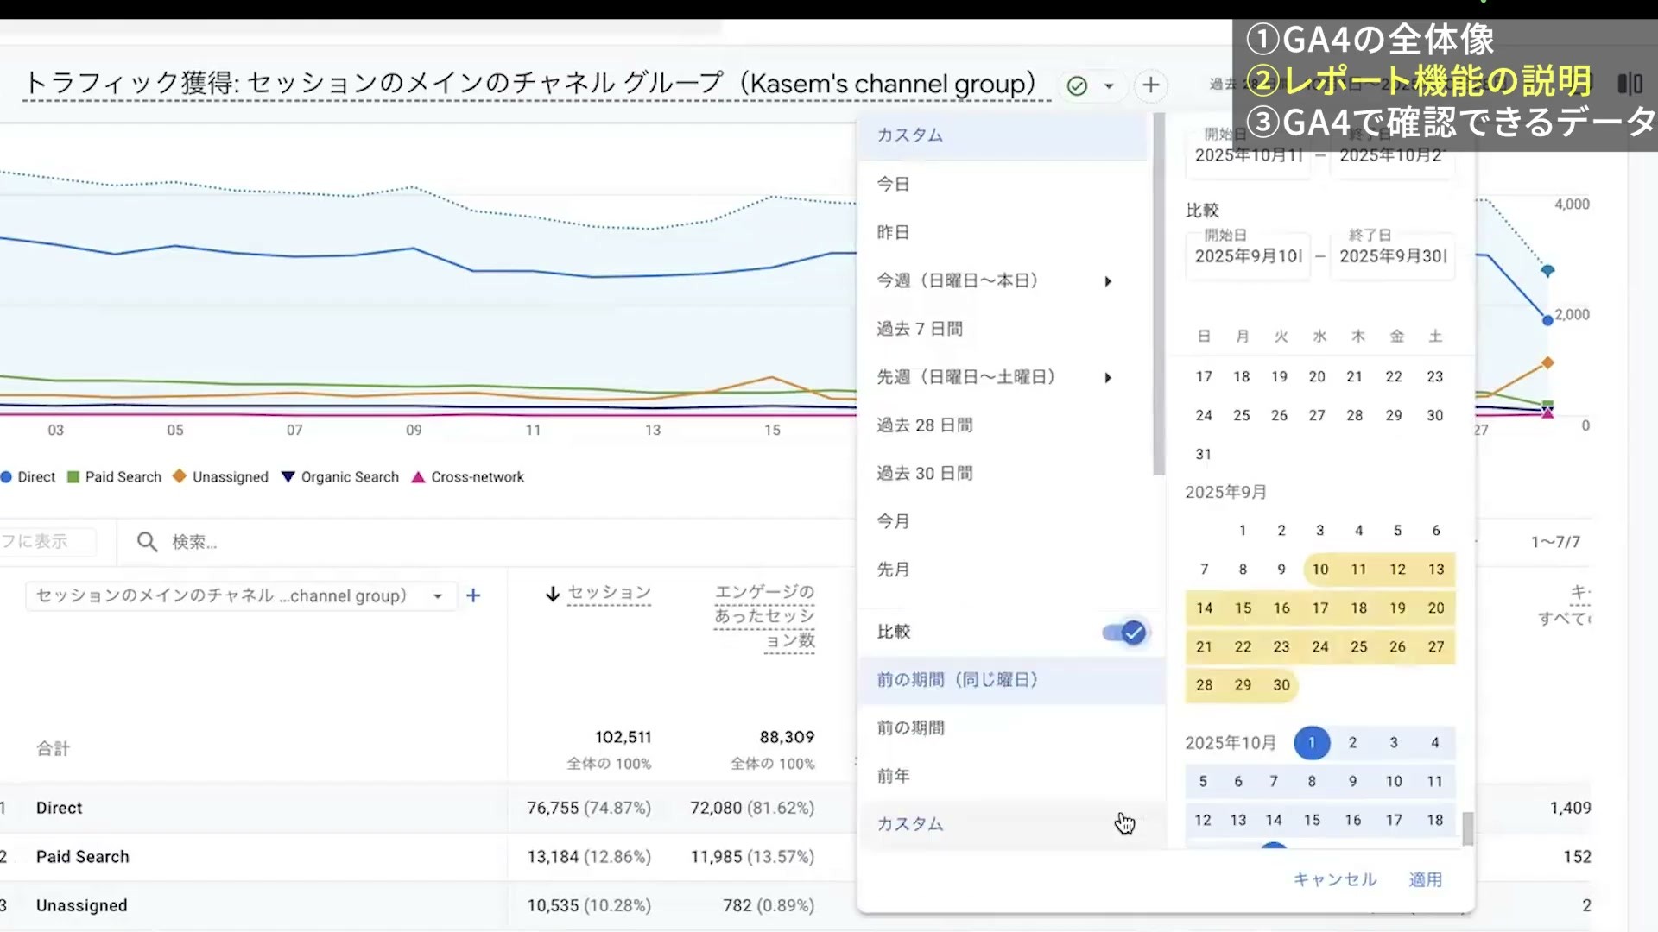
Task: Click the search magnifier icon above the table
Action: coord(148,542)
